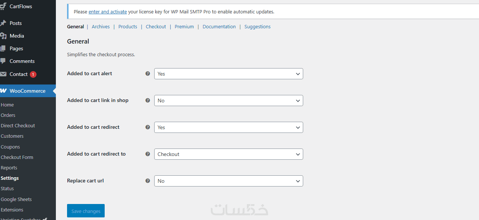Click help icon beside Replace cart url
This screenshot has height=220, width=479.
(x=147, y=181)
